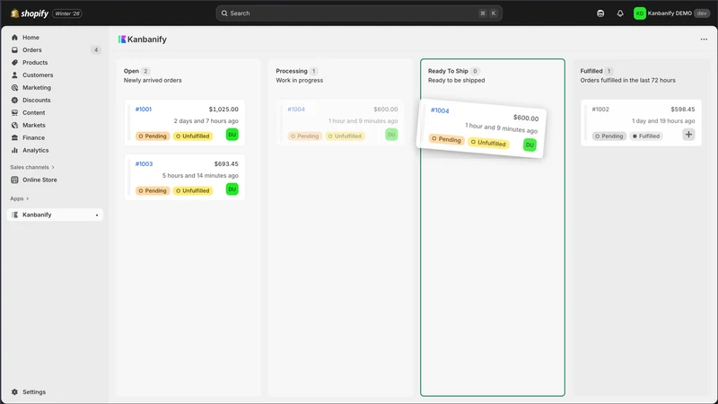Click the Open column header

[131, 71]
